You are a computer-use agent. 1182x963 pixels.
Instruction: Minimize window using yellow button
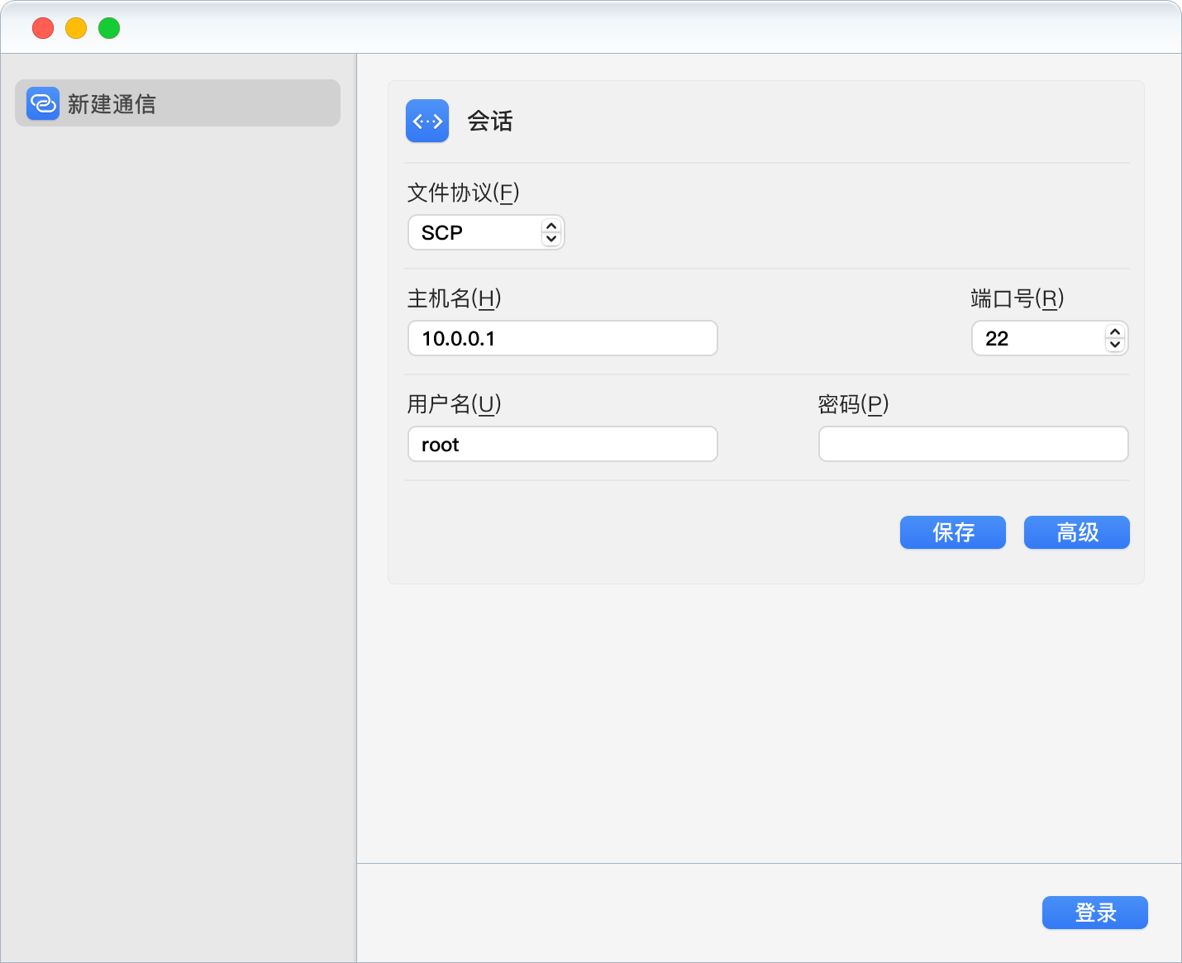(76, 28)
